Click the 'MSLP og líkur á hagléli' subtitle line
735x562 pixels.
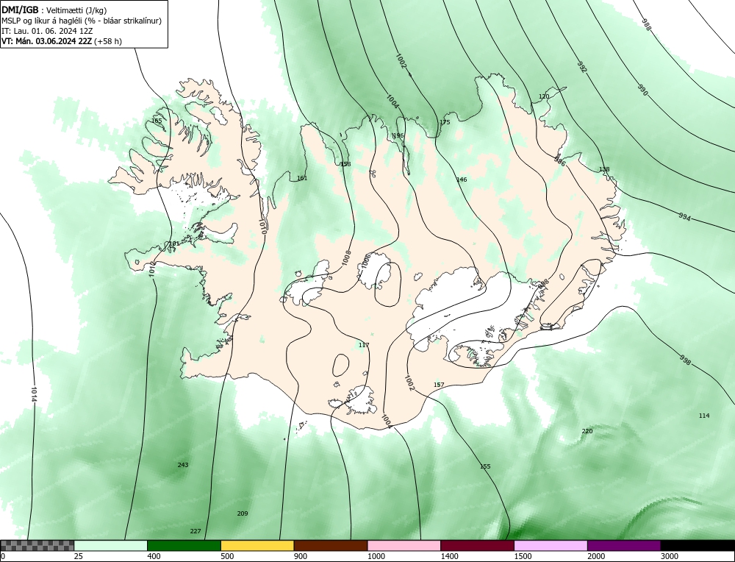tap(82, 21)
